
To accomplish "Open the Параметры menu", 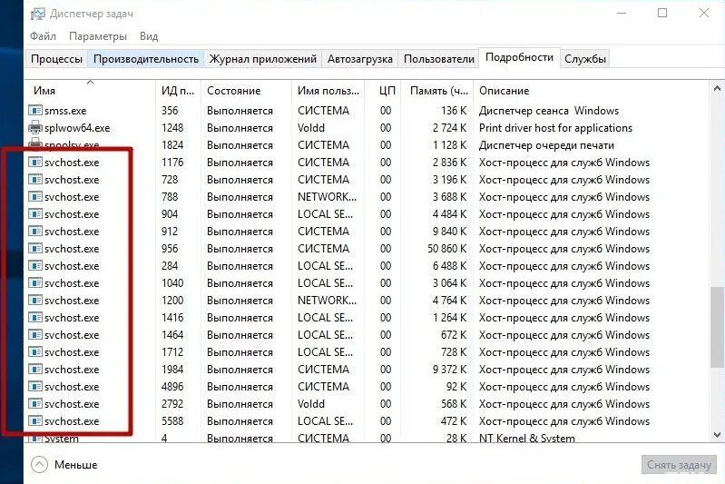I will (x=98, y=36).
